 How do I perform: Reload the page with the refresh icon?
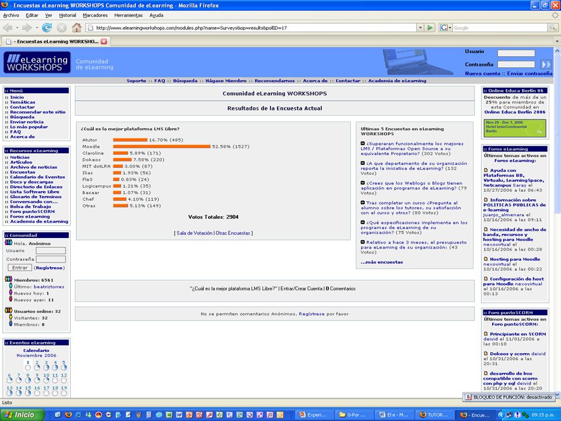[x=47, y=27]
